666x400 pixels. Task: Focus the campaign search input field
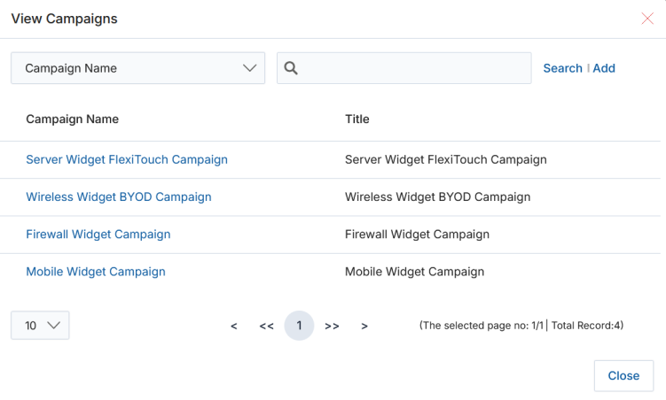404,68
